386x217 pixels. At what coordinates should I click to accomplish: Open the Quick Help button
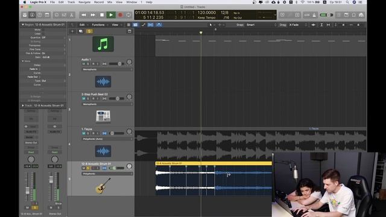click(40, 15)
